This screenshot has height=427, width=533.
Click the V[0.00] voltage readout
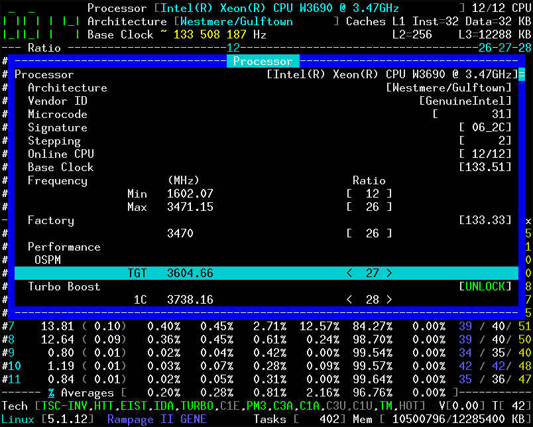461,406
